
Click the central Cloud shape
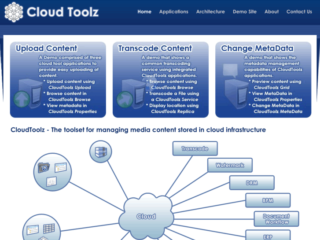146,217
